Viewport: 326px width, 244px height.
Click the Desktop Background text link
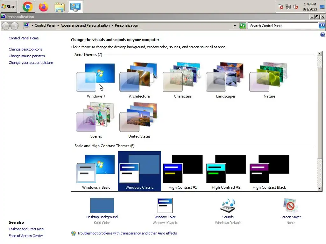pos(102,217)
